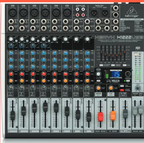This screenshot has height=143, width=144.
Task: Click the orange FX SEND fader cap
Action: click(x=113, y=116)
